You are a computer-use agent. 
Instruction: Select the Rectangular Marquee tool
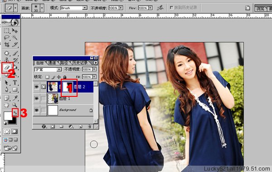pos(7,31)
